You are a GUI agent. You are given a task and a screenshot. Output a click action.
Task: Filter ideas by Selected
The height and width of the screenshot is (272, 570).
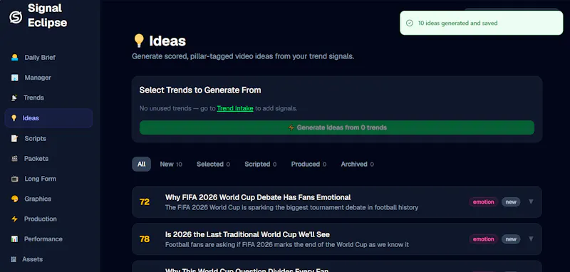213,164
